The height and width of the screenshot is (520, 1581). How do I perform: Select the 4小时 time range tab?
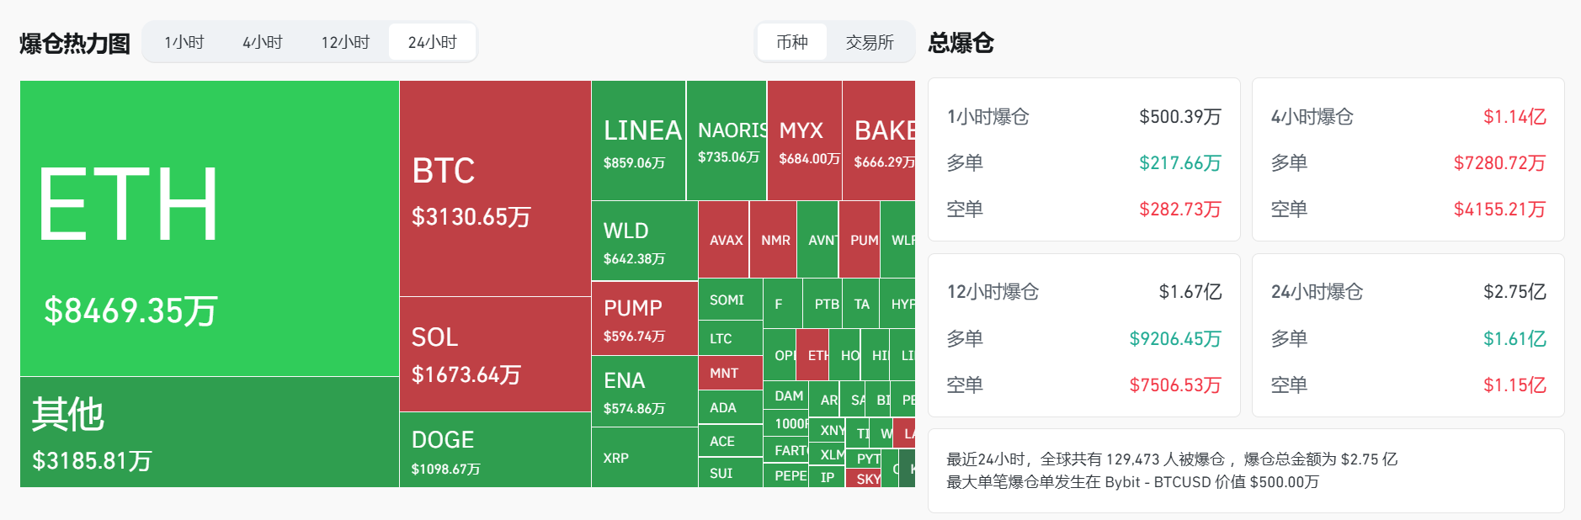263,42
